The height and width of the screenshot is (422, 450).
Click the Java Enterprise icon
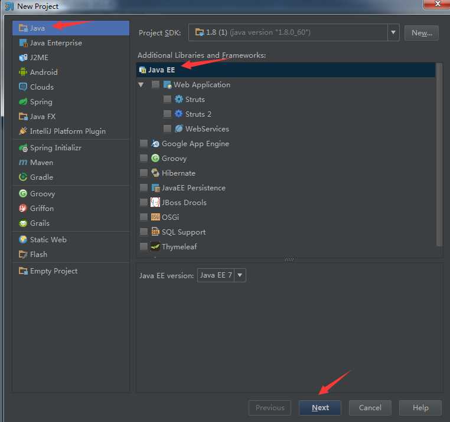pos(23,43)
